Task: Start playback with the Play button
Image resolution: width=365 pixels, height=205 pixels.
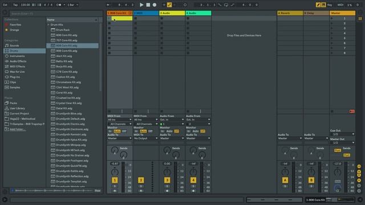Action: [x=141, y=5]
